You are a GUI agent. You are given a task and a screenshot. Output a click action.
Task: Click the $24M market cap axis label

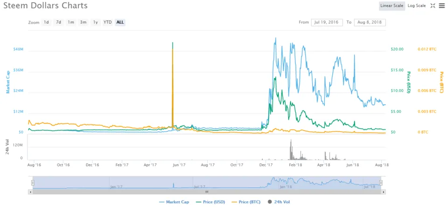pyautogui.click(x=18, y=91)
